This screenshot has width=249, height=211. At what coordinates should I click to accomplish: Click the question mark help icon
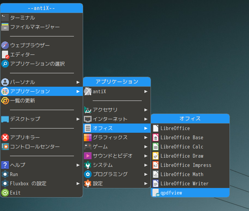click(5, 165)
